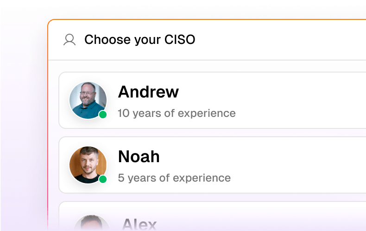Click Andrew's green online status dot

tap(103, 115)
